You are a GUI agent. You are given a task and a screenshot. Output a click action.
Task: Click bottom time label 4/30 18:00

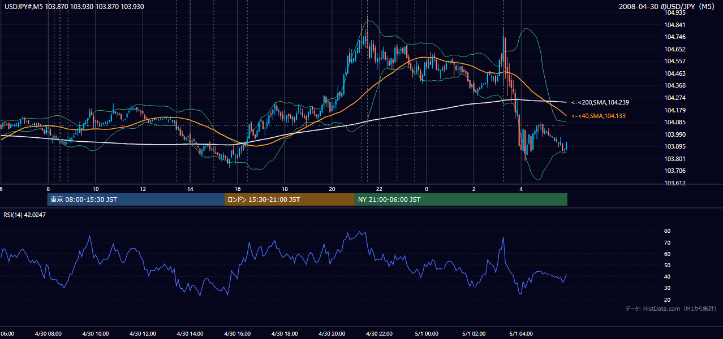[285, 333]
